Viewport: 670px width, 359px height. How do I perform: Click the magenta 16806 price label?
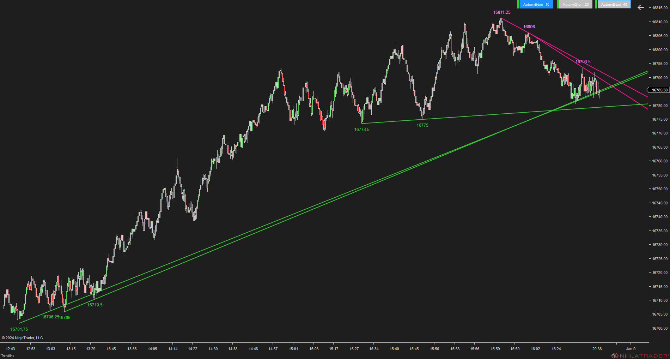tap(529, 26)
